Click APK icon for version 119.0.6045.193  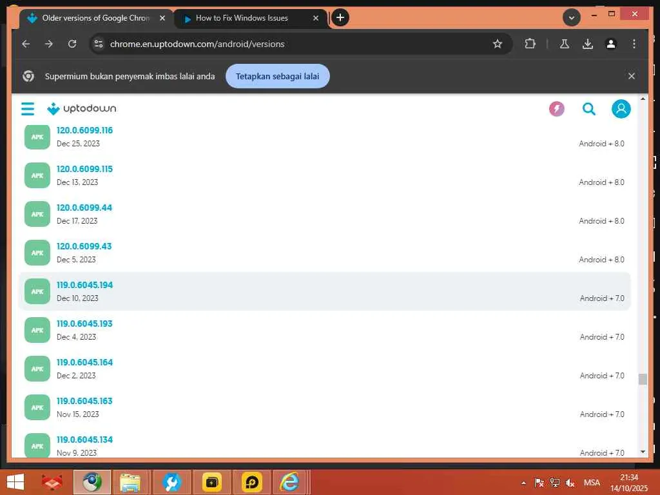tap(37, 331)
